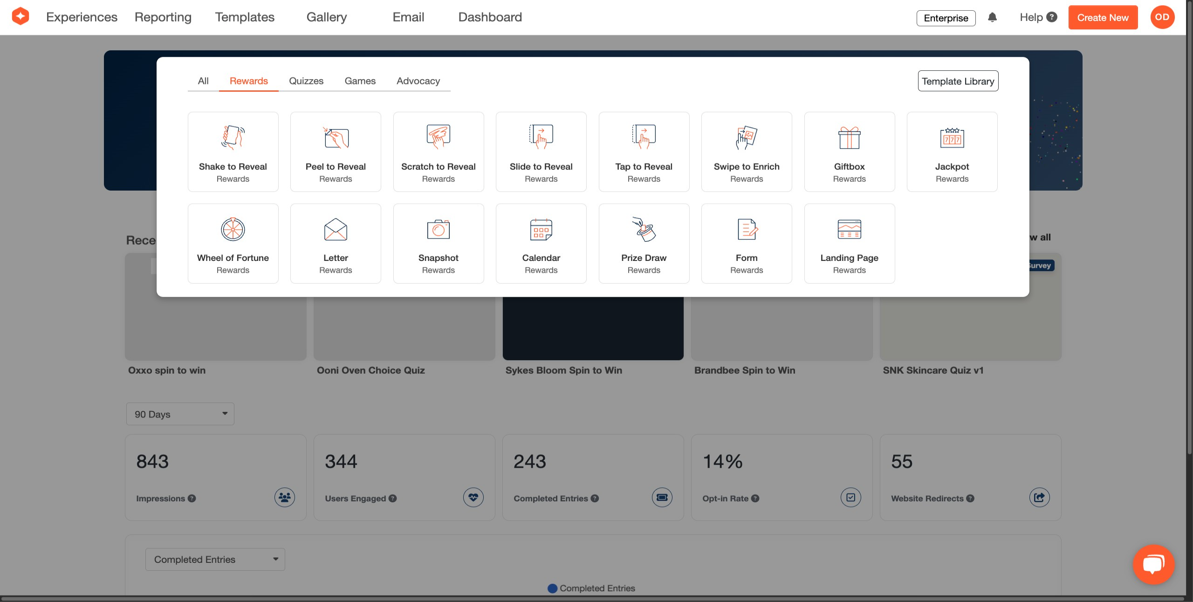Pick the Giftbox reward type
Image resolution: width=1193 pixels, height=602 pixels.
[x=849, y=151]
